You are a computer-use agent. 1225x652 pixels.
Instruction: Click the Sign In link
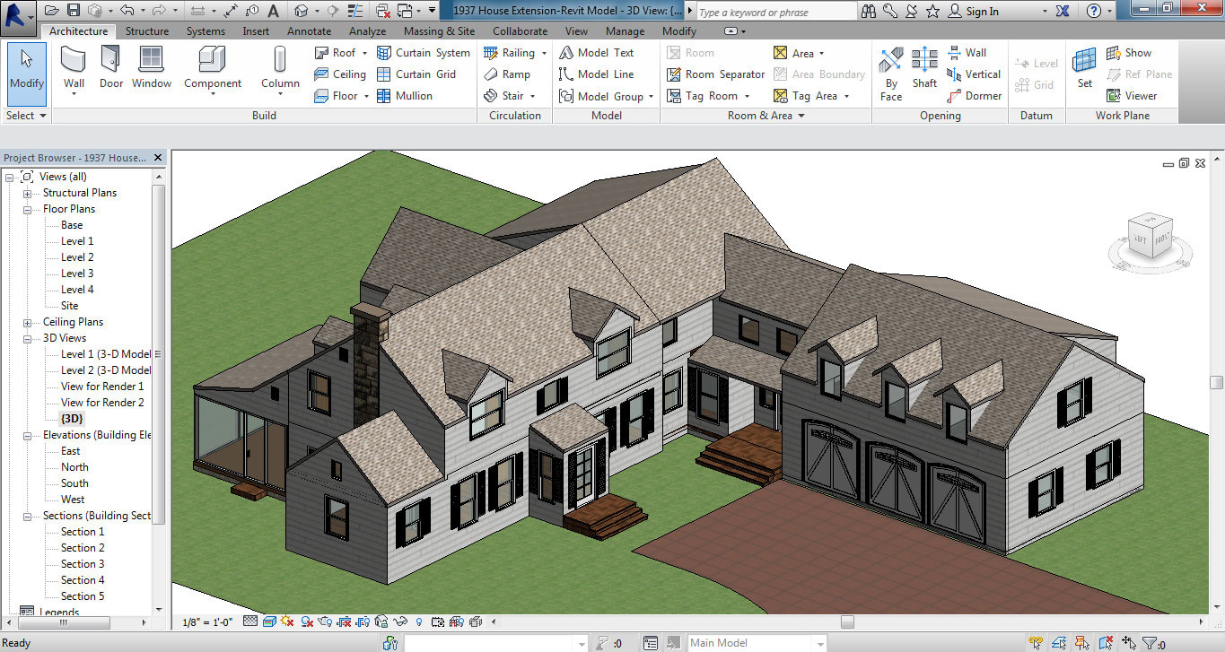(x=982, y=12)
